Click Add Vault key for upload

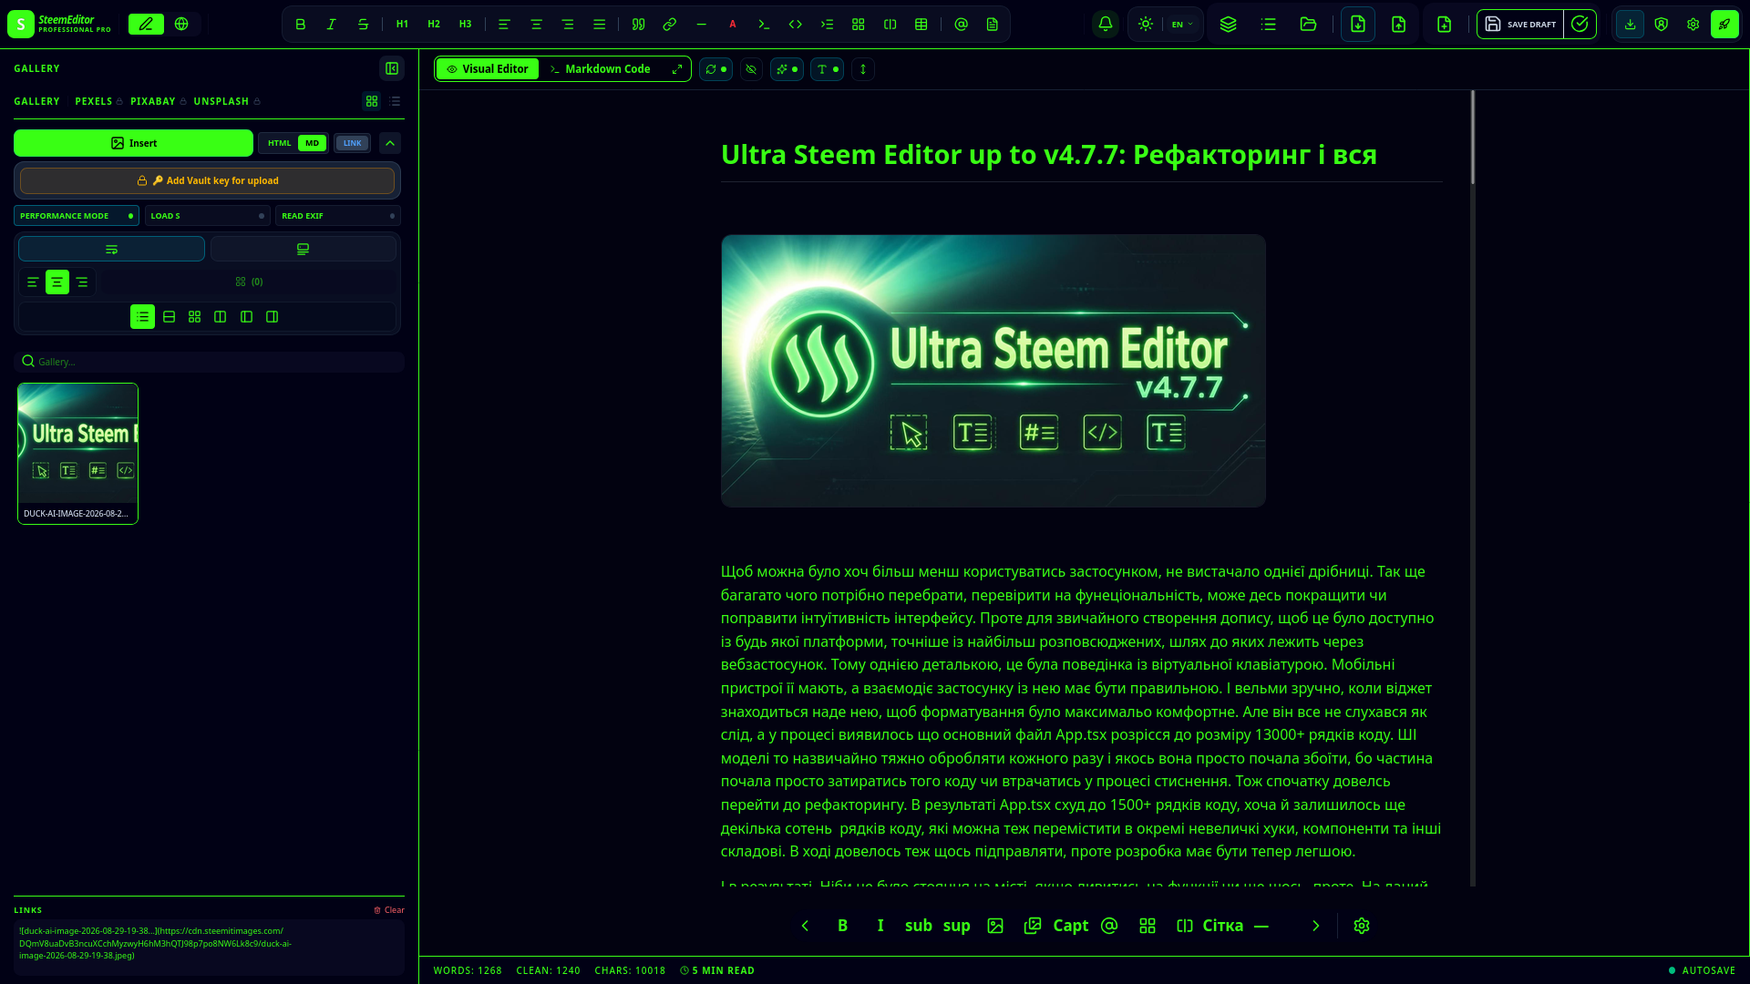coord(207,180)
